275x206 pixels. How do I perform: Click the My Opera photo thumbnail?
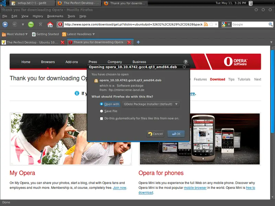click(71, 139)
